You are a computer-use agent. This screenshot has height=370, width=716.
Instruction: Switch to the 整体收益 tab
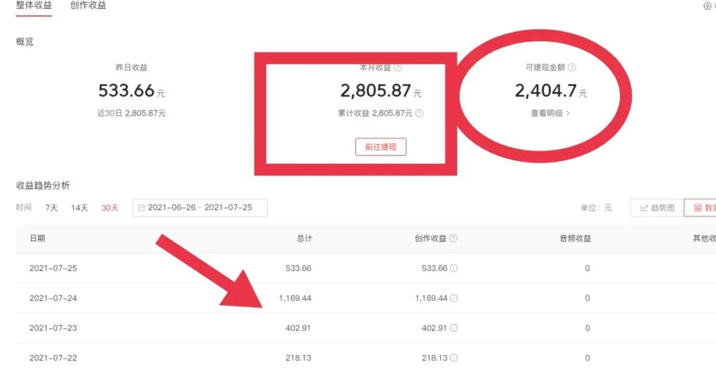pos(34,5)
